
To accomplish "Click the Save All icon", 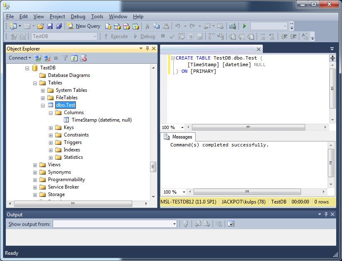I will click(58, 26).
